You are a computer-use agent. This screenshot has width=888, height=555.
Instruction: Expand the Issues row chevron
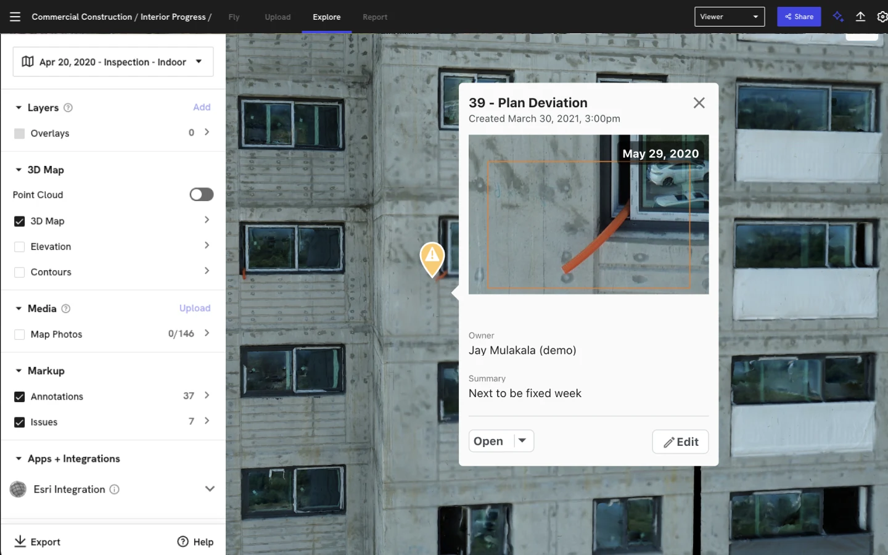click(x=207, y=421)
